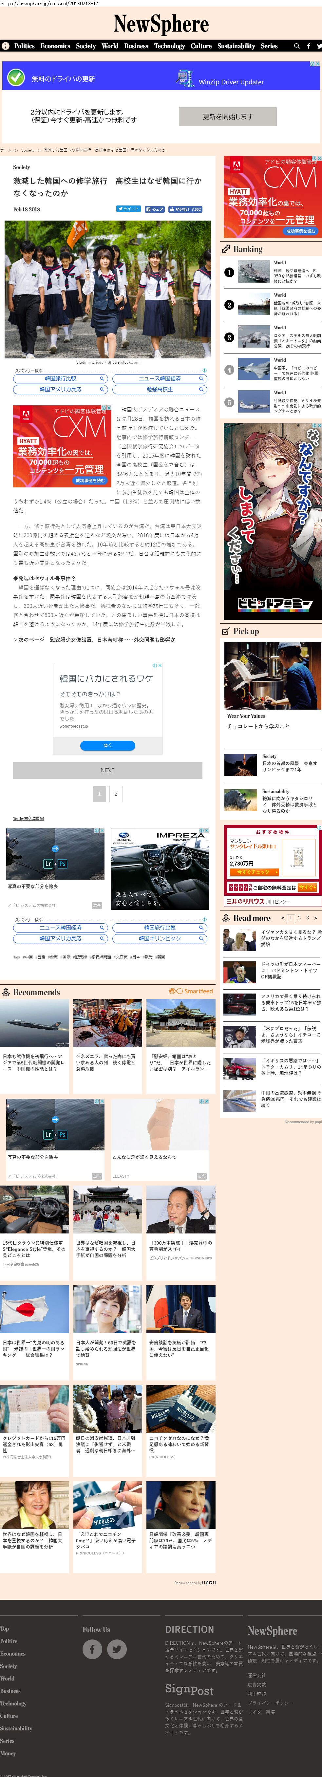Click the Facebook Like counter button
The image size is (322, 1777).
click(184, 209)
